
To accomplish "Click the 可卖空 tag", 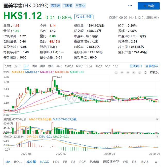I will [x=80, y=6].
